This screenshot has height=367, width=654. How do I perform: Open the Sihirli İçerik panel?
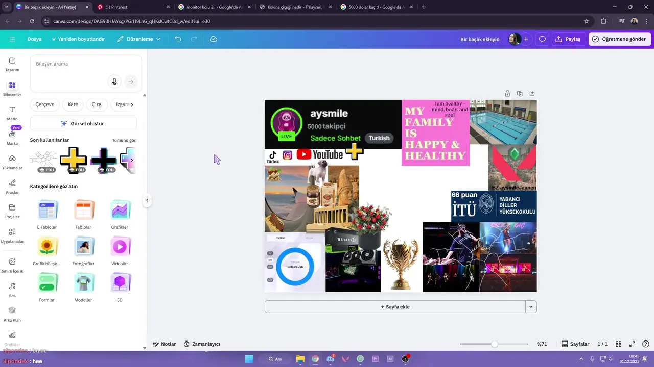(x=12, y=265)
